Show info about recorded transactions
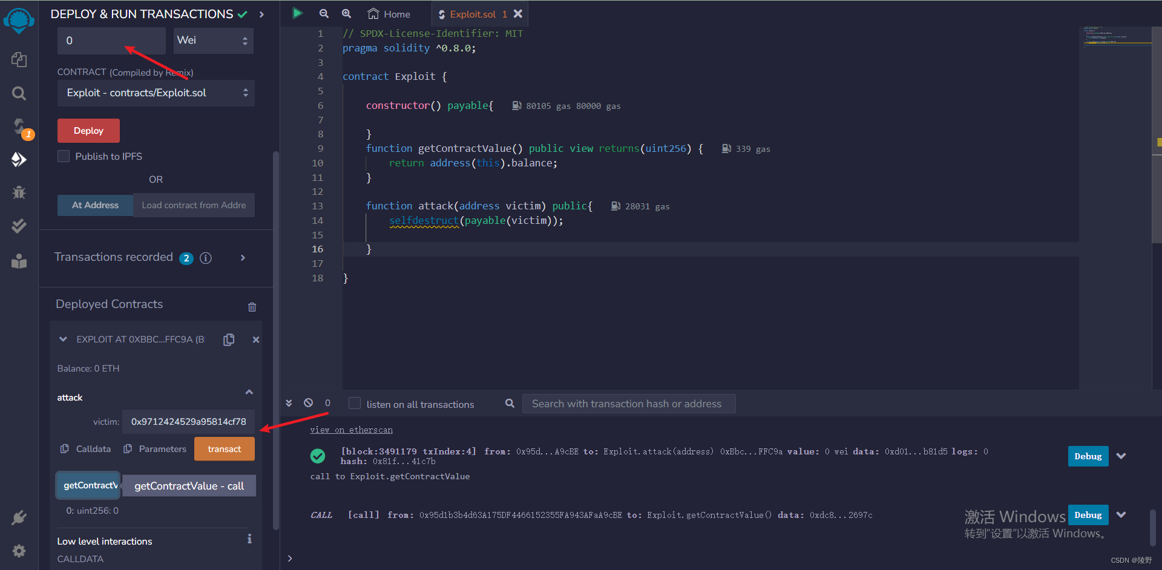The width and height of the screenshot is (1162, 570). (x=206, y=258)
